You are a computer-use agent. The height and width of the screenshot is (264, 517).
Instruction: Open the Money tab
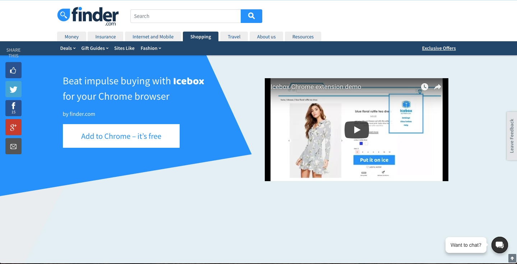coord(72,37)
